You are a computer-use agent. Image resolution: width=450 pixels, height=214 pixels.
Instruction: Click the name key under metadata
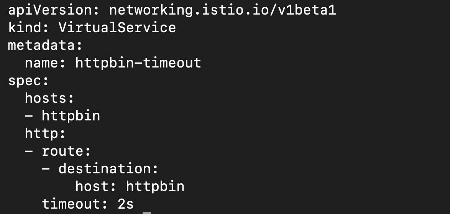pyautogui.click(x=41, y=63)
